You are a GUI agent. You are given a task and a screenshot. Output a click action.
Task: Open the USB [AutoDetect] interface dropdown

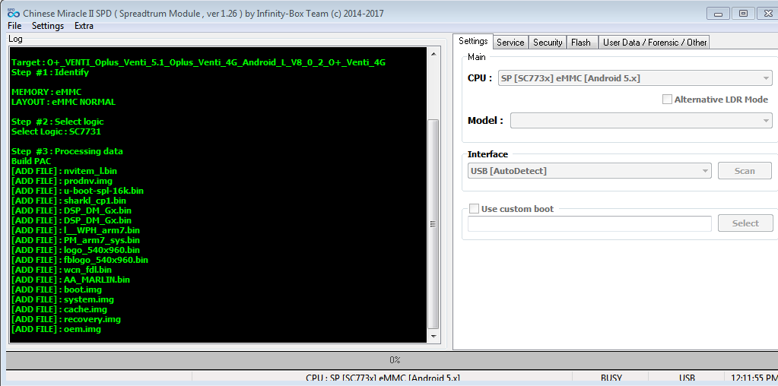589,171
